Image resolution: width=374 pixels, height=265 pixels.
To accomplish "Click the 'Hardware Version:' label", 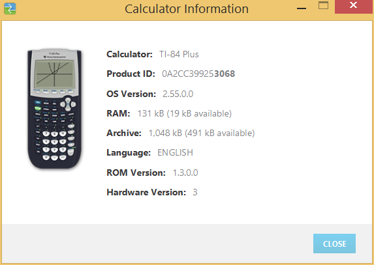I will pyautogui.click(x=146, y=192).
